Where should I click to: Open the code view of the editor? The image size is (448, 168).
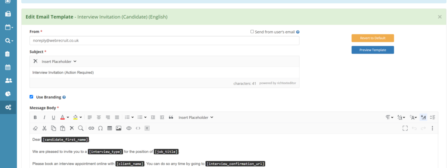138,128
